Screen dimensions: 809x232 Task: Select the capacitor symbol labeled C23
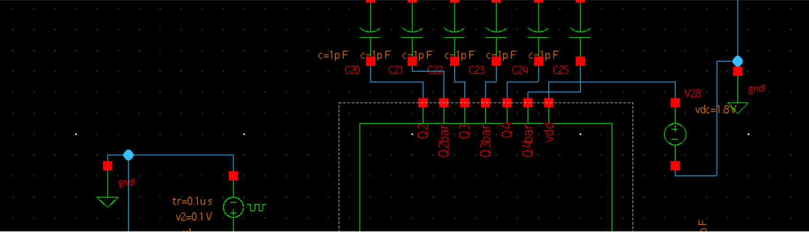(x=496, y=32)
